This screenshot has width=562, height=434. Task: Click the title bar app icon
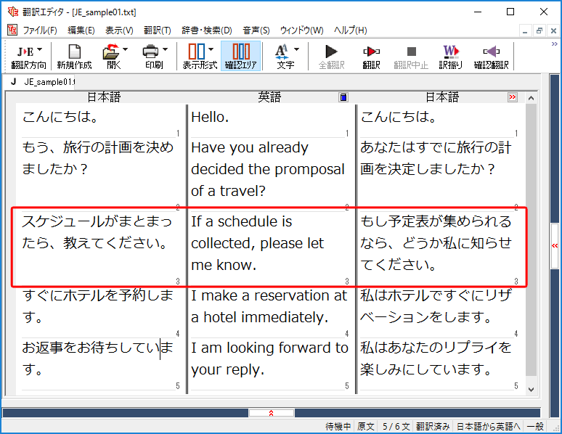(x=13, y=12)
